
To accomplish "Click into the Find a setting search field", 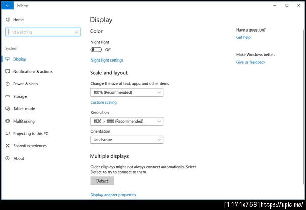I will (43, 32).
